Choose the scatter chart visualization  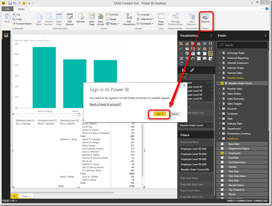tap(181, 53)
